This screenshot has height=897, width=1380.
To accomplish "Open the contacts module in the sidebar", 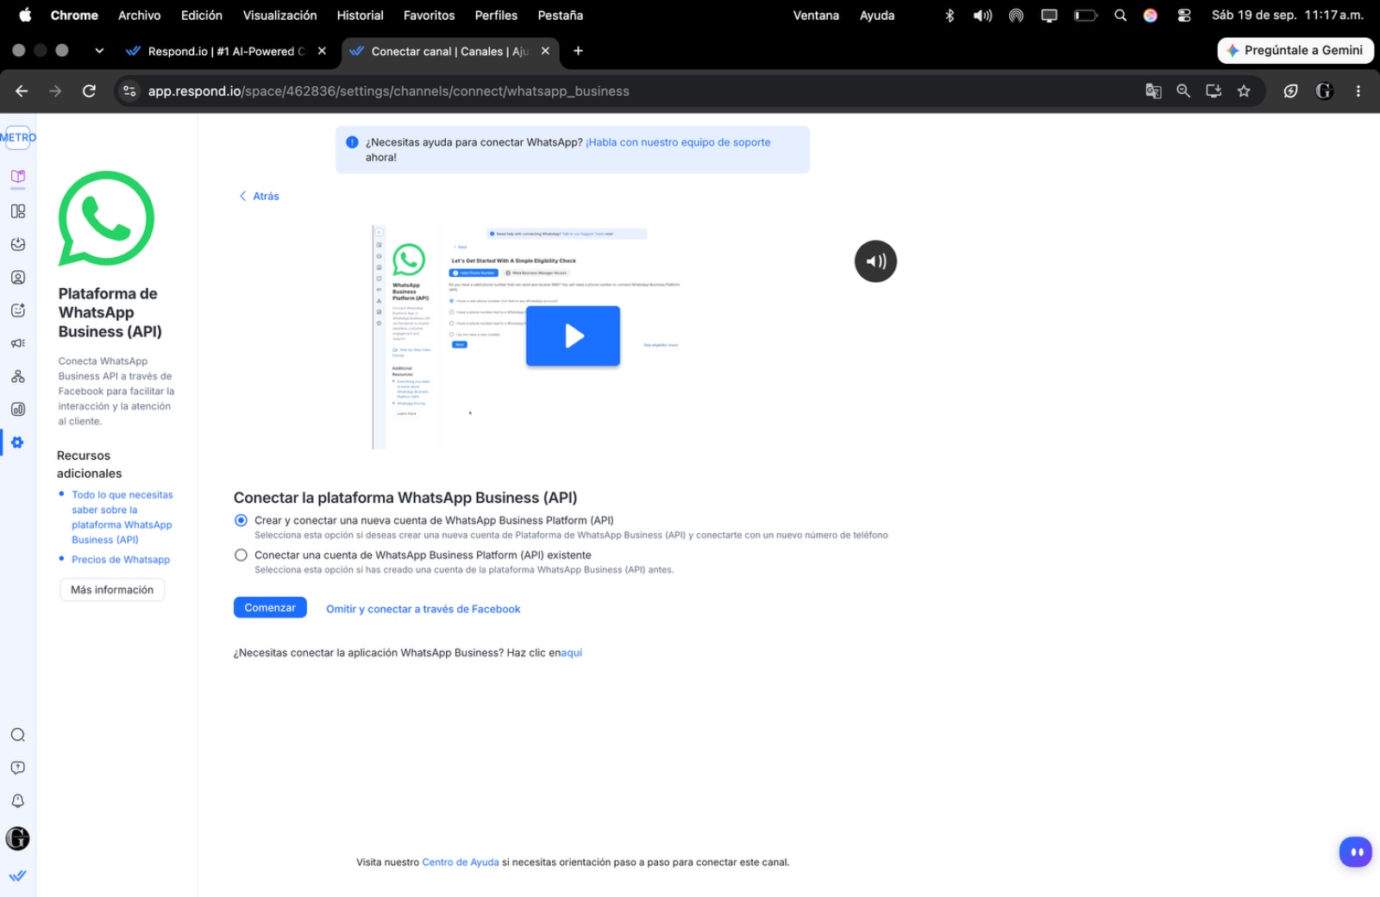I will click(x=18, y=278).
